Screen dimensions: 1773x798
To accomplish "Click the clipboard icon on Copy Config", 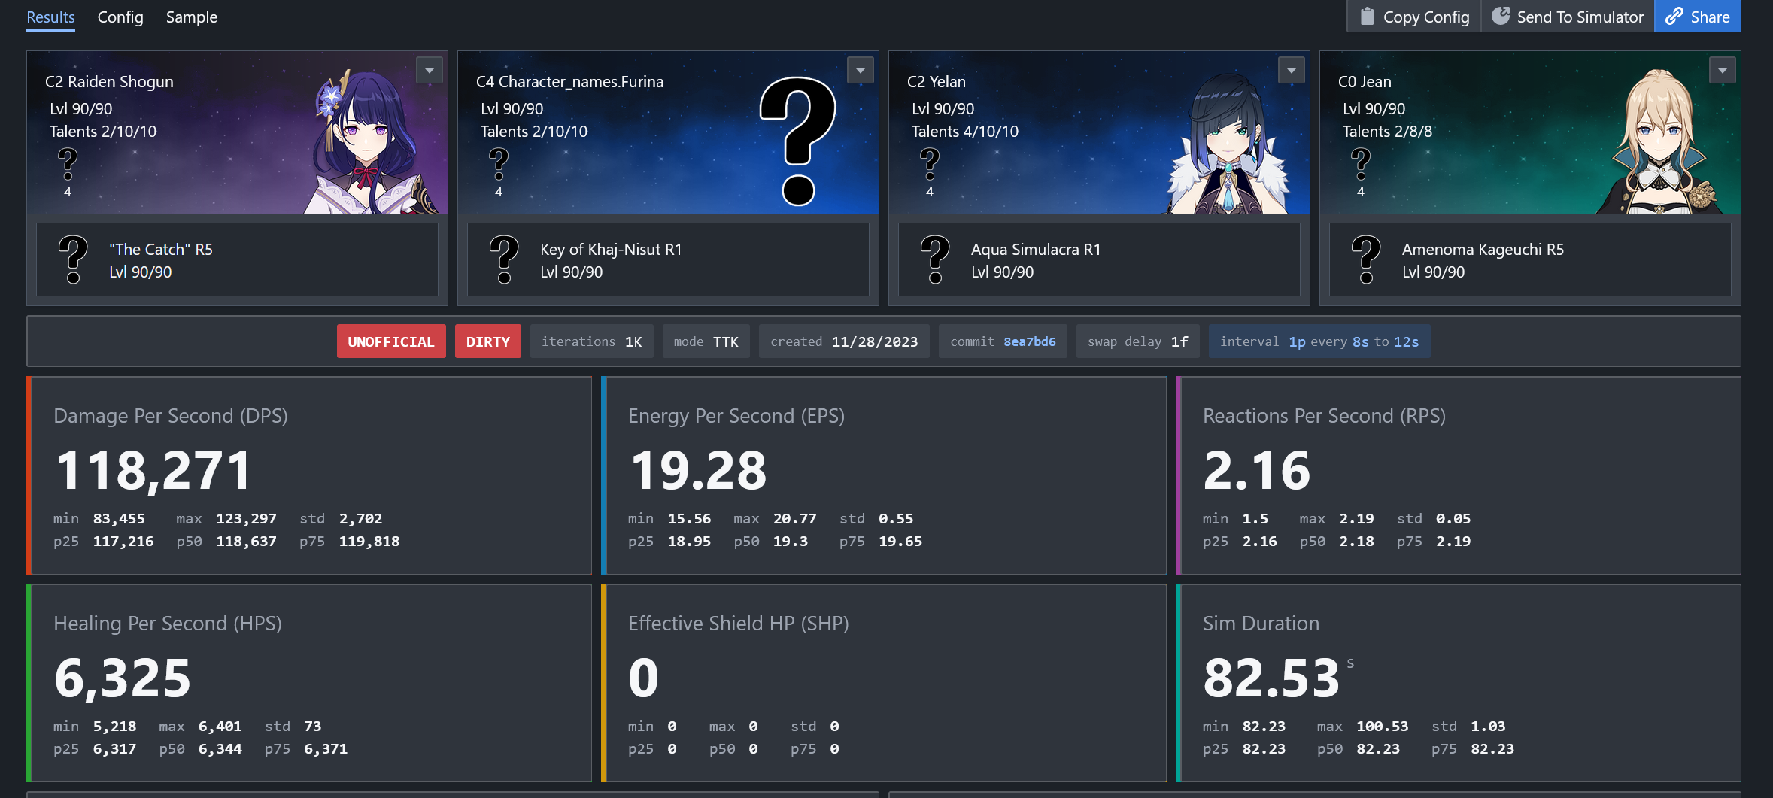I will coord(1368,17).
